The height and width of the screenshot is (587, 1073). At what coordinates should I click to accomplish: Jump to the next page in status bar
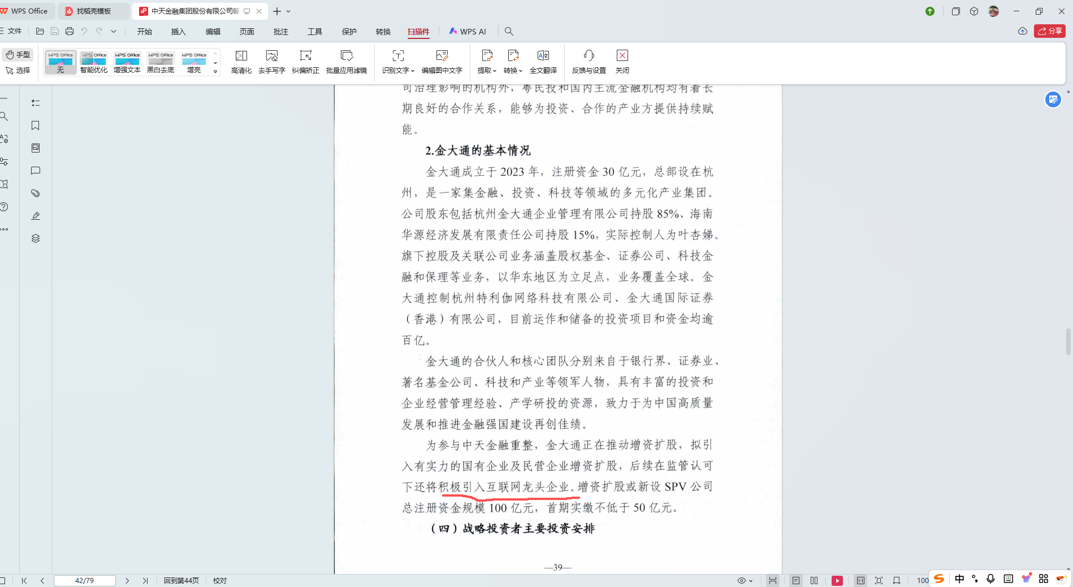(x=127, y=580)
